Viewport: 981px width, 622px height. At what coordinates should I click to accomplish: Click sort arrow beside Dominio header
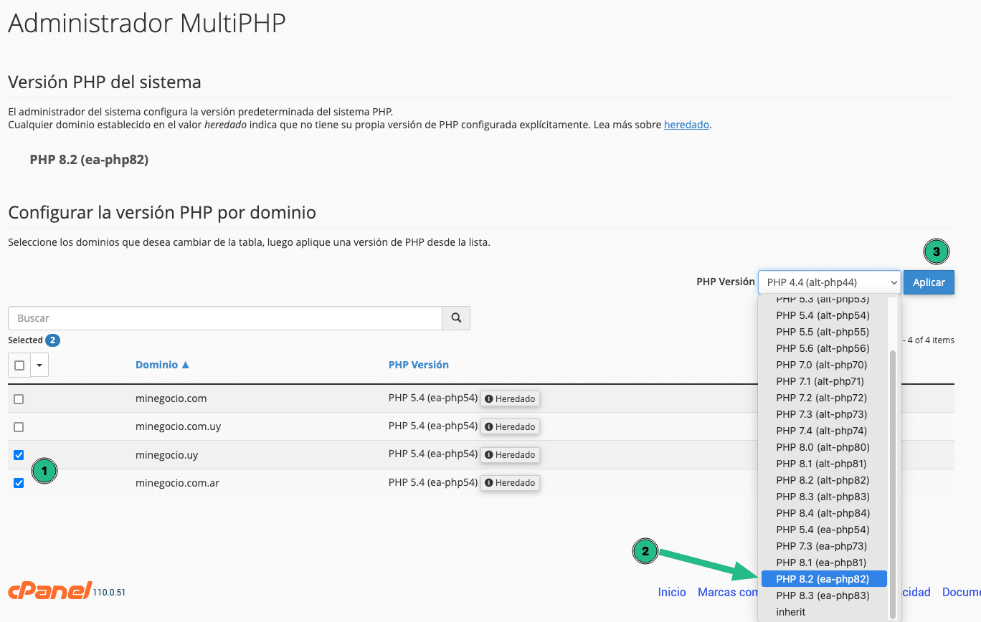click(186, 365)
